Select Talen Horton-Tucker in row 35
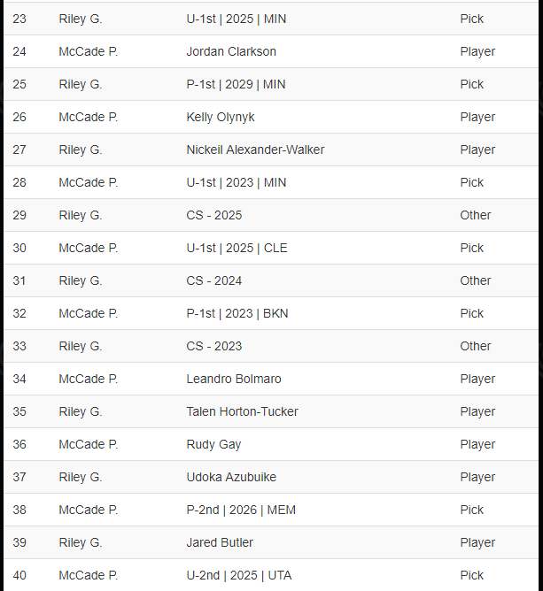Image resolution: width=543 pixels, height=591 pixels. (x=242, y=411)
